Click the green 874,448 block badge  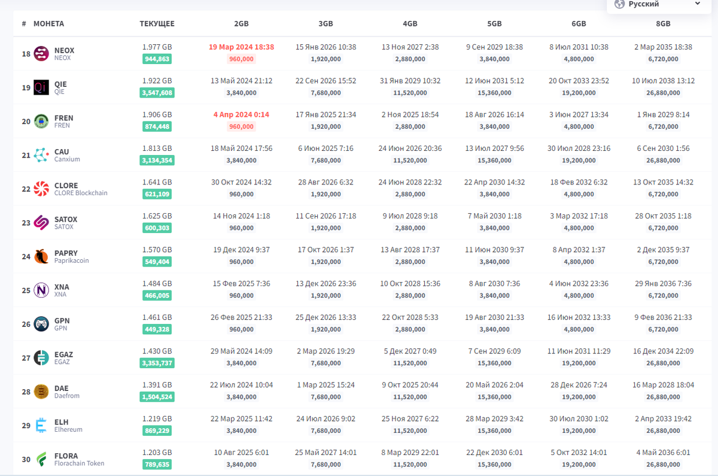(157, 127)
